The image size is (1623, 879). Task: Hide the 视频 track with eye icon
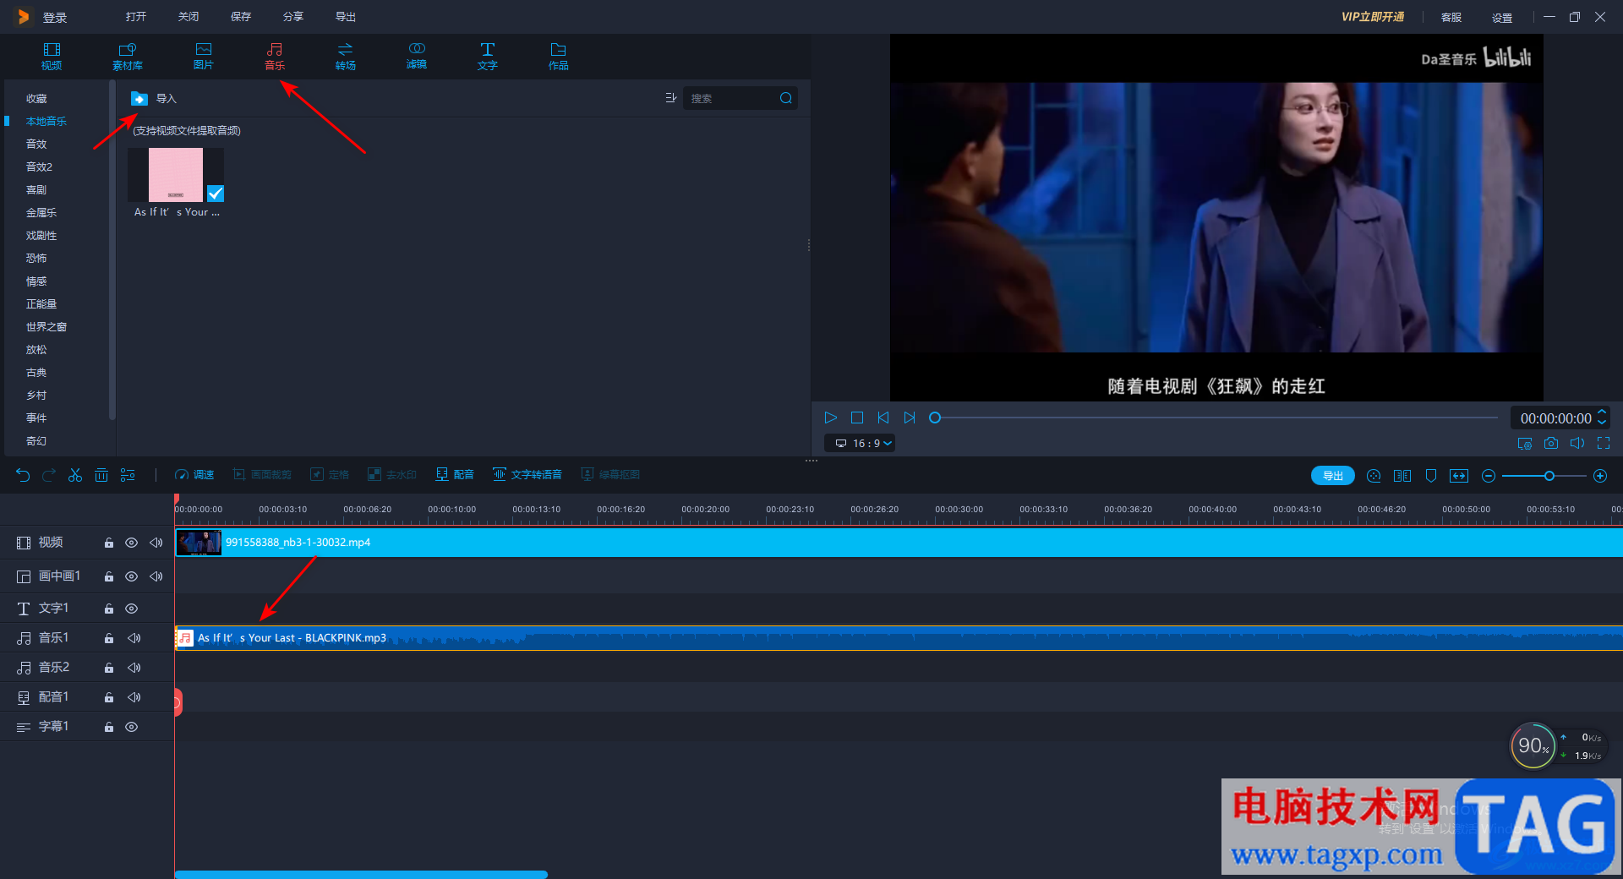[x=132, y=543]
